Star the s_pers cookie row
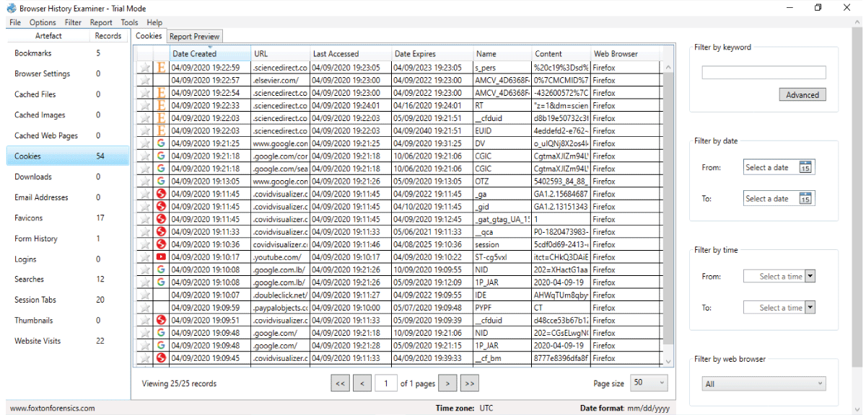Image resolution: width=866 pixels, height=415 pixels. click(x=145, y=68)
